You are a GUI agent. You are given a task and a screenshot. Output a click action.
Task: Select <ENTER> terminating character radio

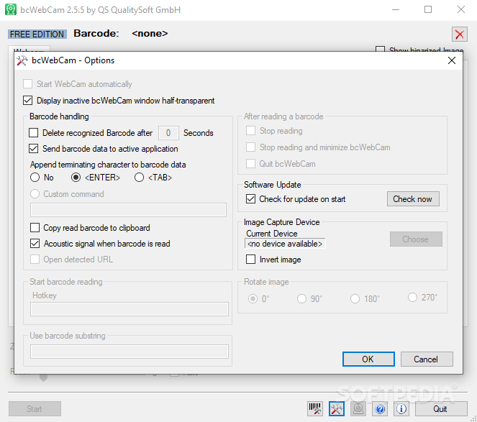coord(76,178)
